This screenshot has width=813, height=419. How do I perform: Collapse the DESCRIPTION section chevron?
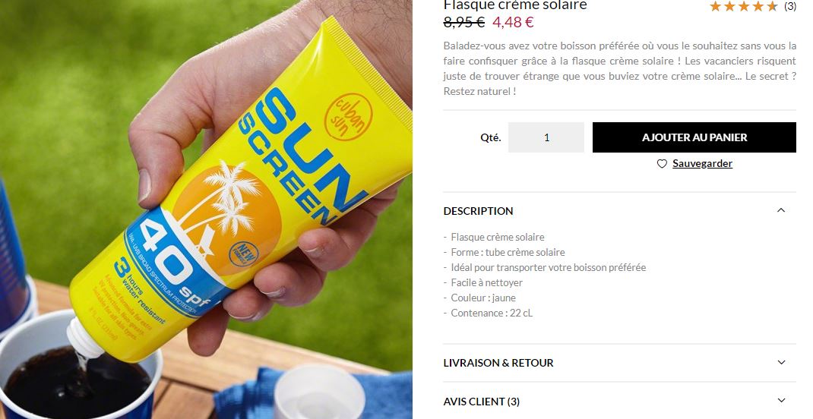(x=781, y=210)
